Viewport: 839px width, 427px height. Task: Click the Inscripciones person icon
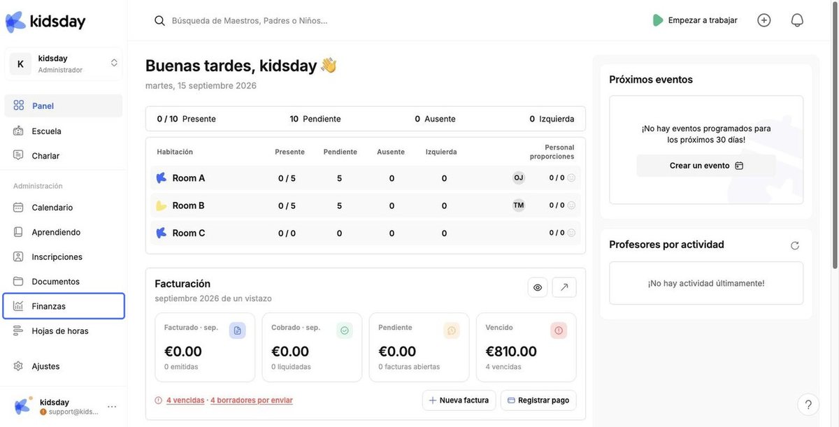[18, 256]
